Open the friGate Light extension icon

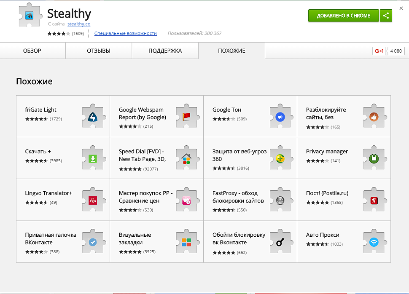(93, 117)
